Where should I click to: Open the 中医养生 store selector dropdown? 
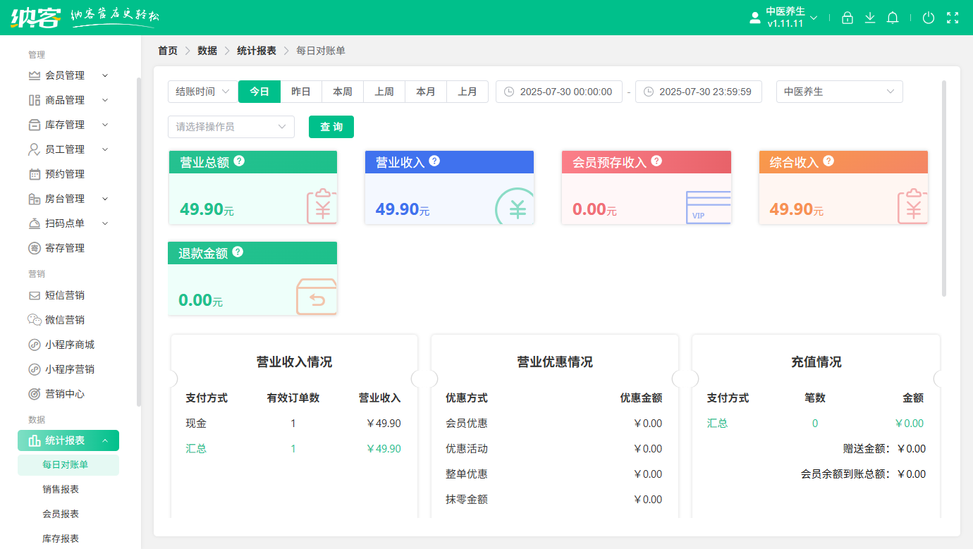(839, 92)
